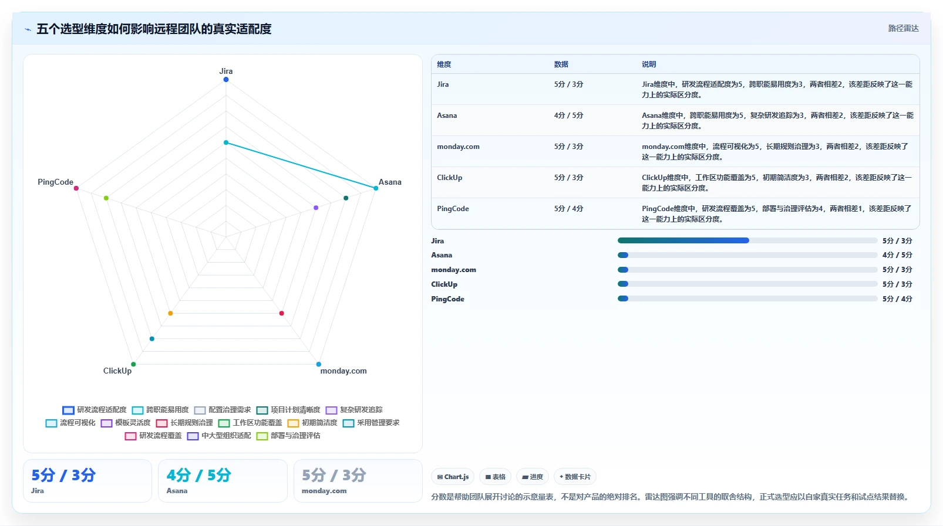Click the ClickUp green point on radar

(133, 364)
